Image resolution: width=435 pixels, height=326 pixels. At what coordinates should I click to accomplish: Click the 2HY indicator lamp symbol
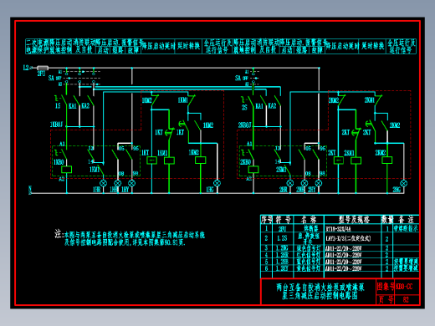point(319,183)
